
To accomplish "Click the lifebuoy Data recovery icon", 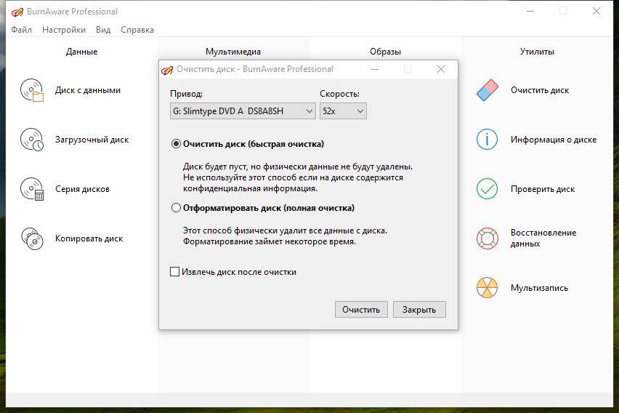I will 487,238.
